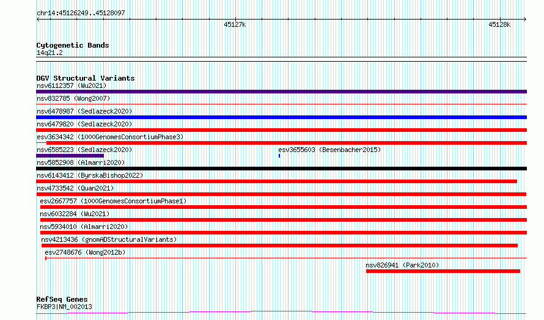The width and height of the screenshot is (544, 320).
Task: Select the blue nsv6478987 variant bar
Action: pyautogui.click(x=281, y=117)
